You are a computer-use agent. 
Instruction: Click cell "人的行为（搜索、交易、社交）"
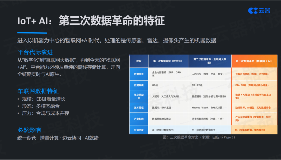click(x=210, y=74)
